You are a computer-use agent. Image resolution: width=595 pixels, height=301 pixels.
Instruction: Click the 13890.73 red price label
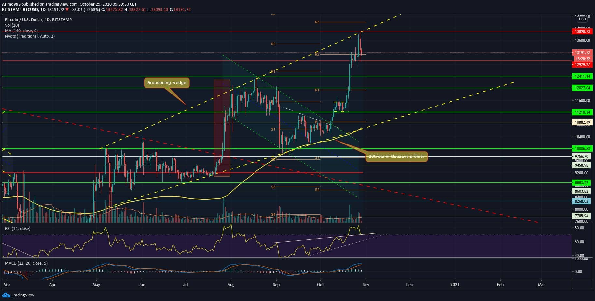pyautogui.click(x=582, y=31)
